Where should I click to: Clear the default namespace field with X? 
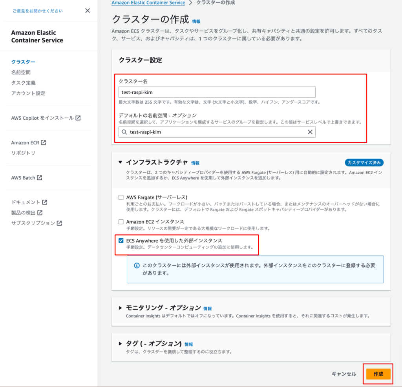tap(310, 132)
